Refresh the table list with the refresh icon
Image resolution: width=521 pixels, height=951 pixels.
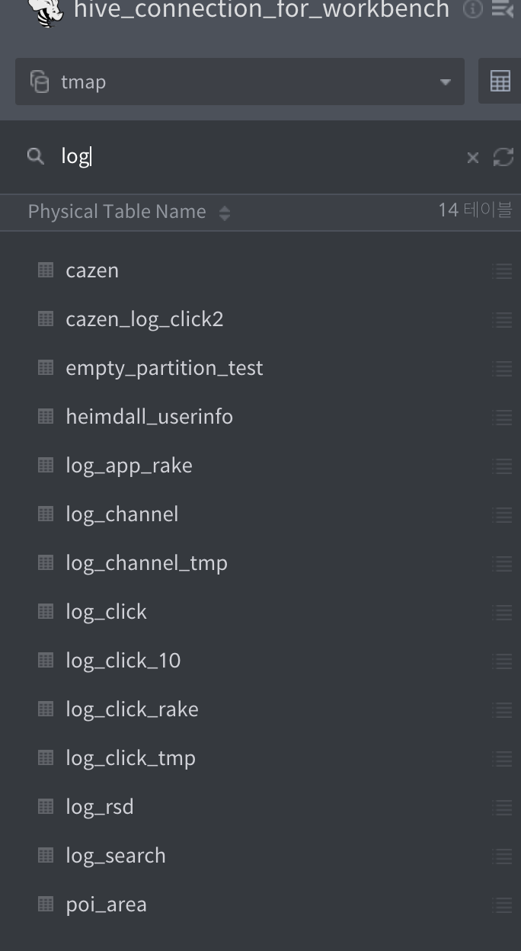503,157
